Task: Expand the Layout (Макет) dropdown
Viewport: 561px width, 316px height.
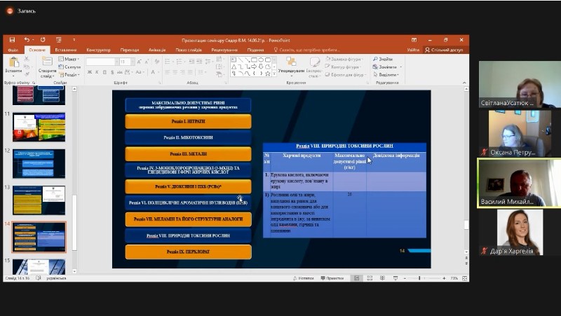Action: coord(71,59)
